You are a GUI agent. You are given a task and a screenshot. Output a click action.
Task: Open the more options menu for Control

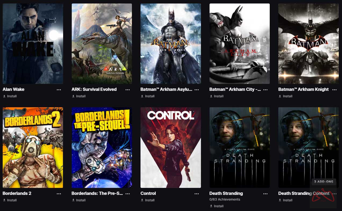coord(197,194)
